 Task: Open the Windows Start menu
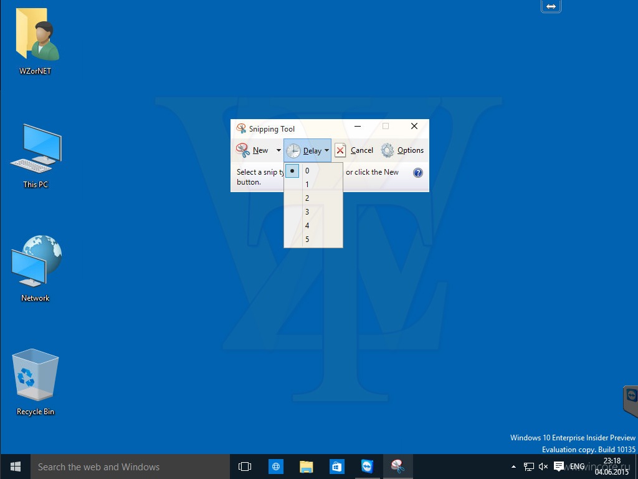tap(16, 467)
